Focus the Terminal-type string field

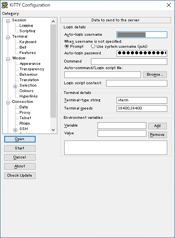pos(142,100)
